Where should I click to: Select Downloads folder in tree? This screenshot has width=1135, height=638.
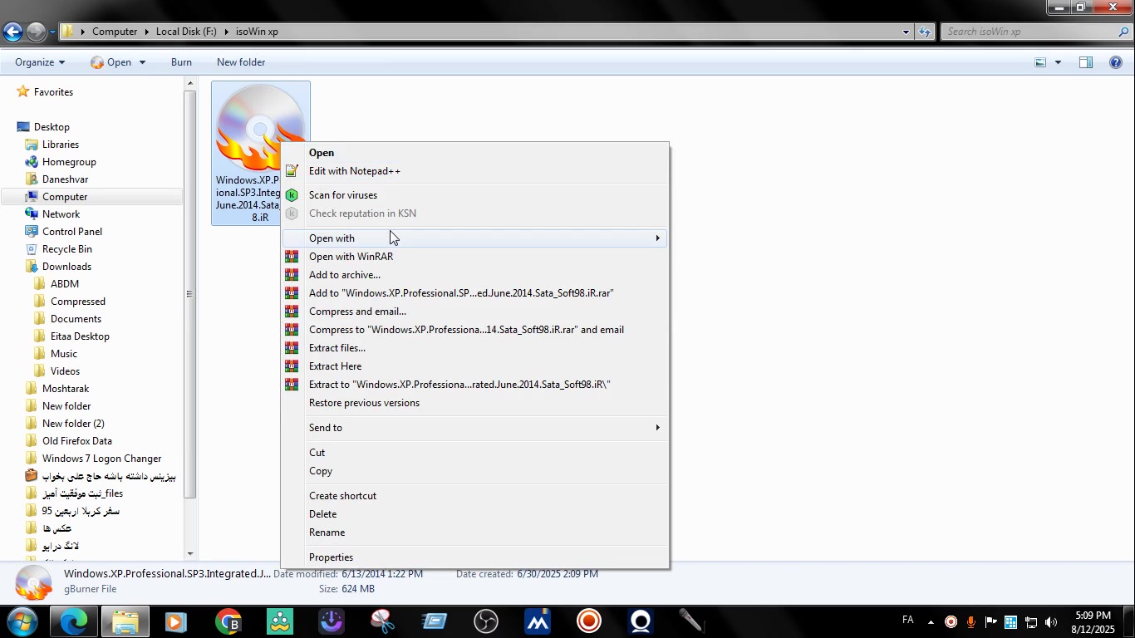(66, 267)
